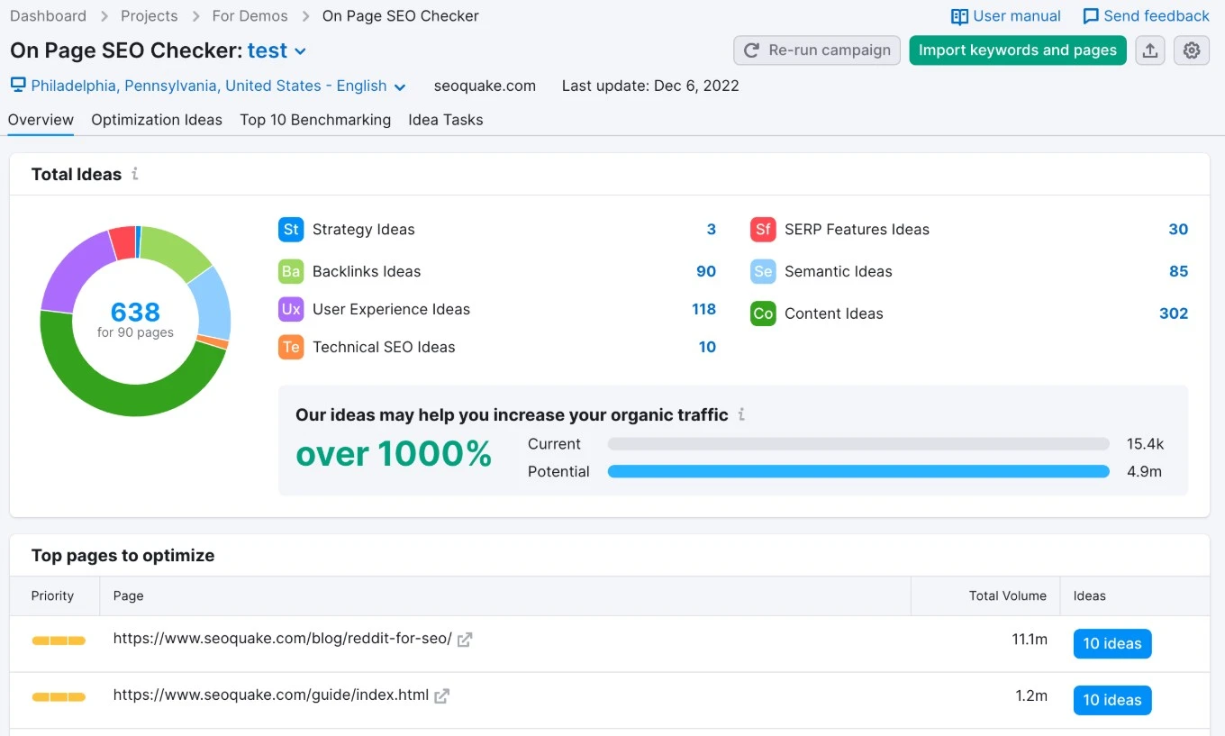Click the SERP Features Ideas count 30
1225x736 pixels.
tap(1178, 229)
